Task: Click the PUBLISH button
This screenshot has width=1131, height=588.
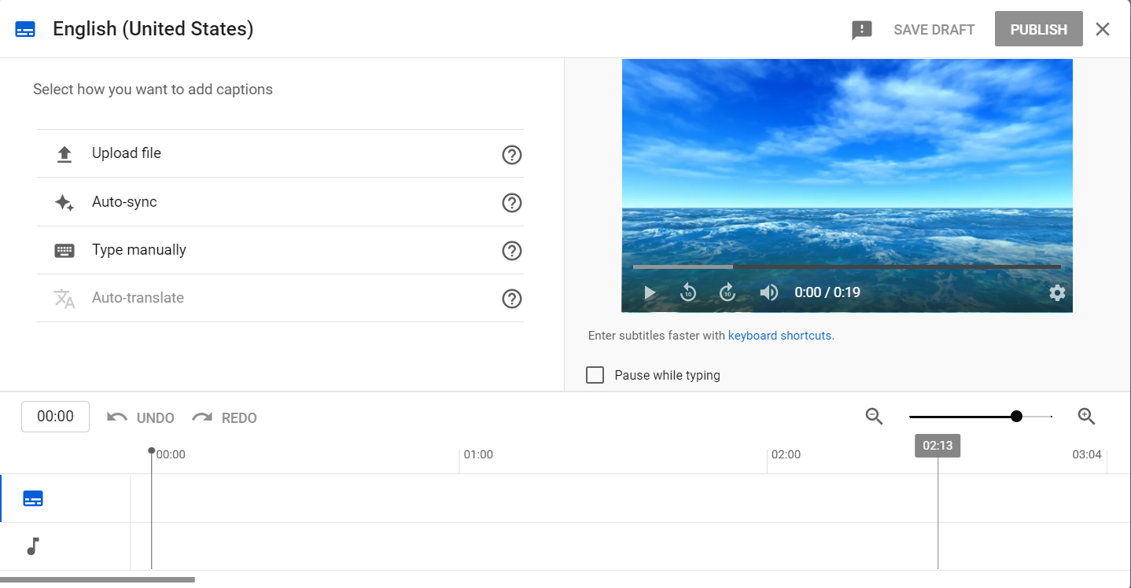Action: [1038, 29]
